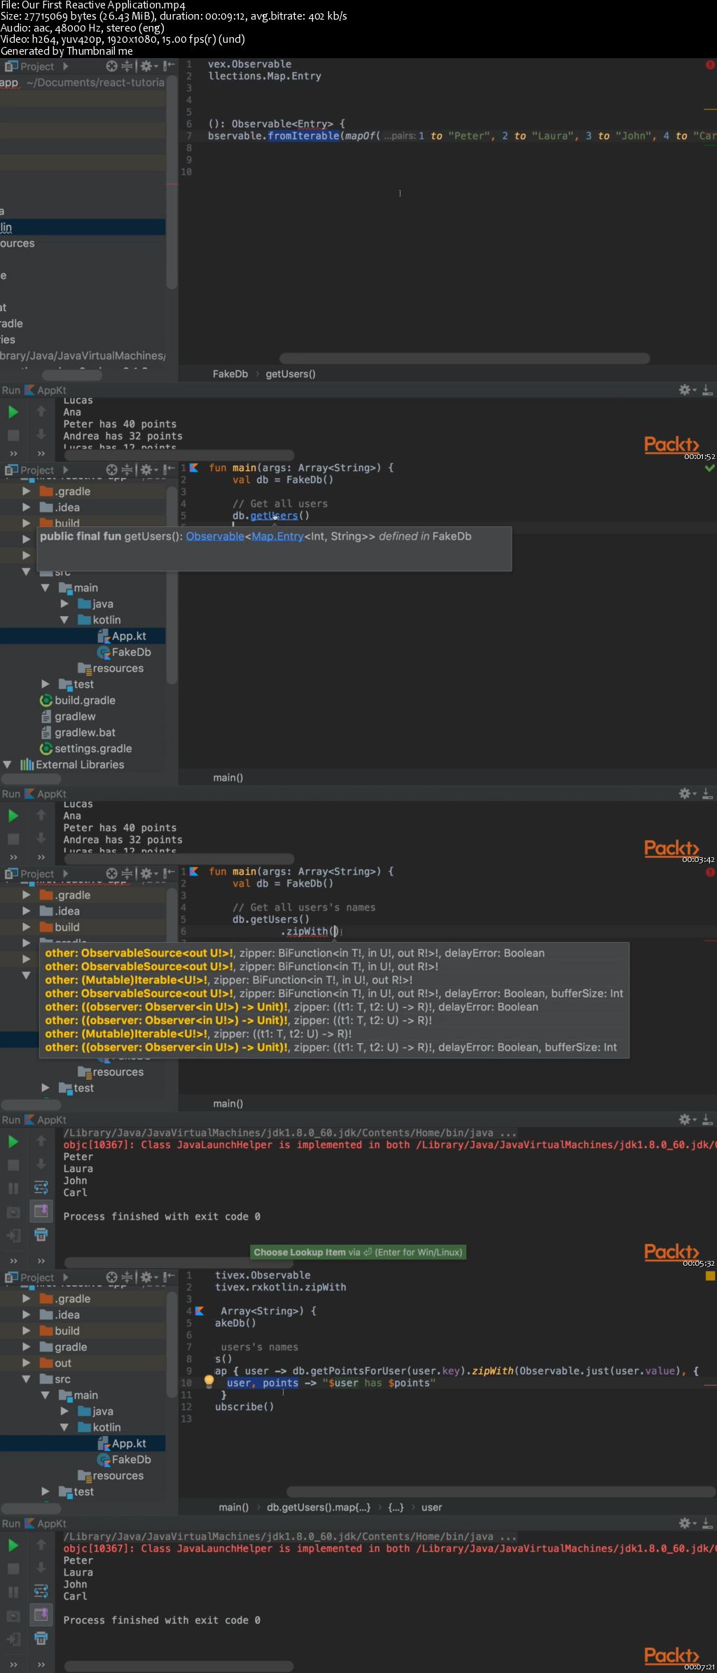Click Collapse All icon in 00:01:52 frame Project toolbar
717x1673 pixels.
(x=127, y=66)
